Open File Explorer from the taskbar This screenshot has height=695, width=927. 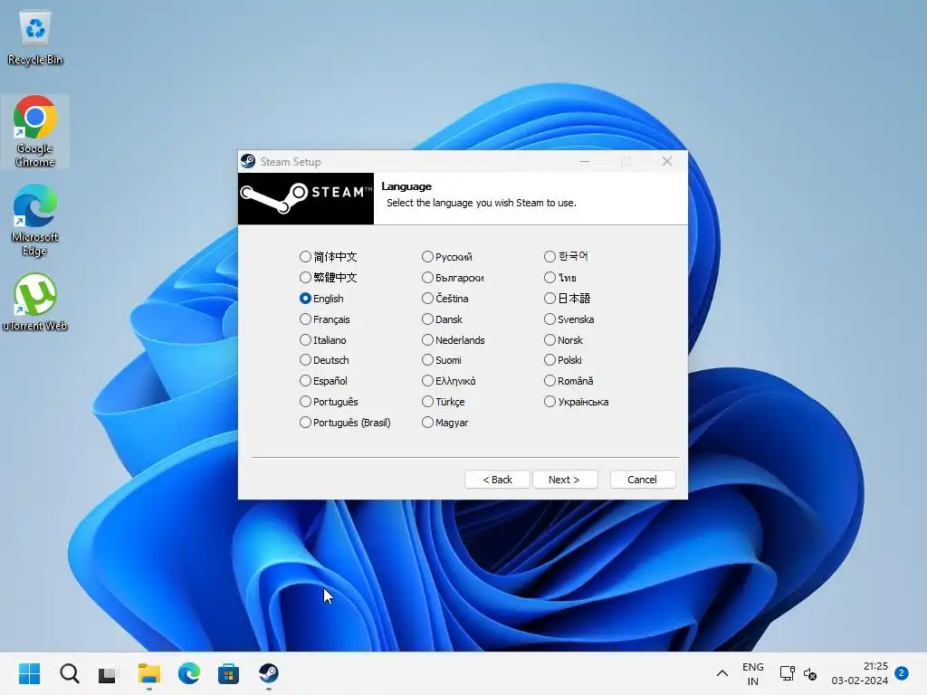click(149, 673)
